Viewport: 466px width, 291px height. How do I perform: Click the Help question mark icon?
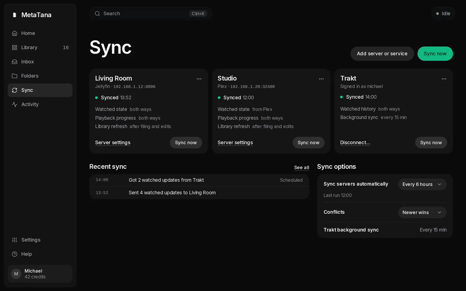point(15,254)
